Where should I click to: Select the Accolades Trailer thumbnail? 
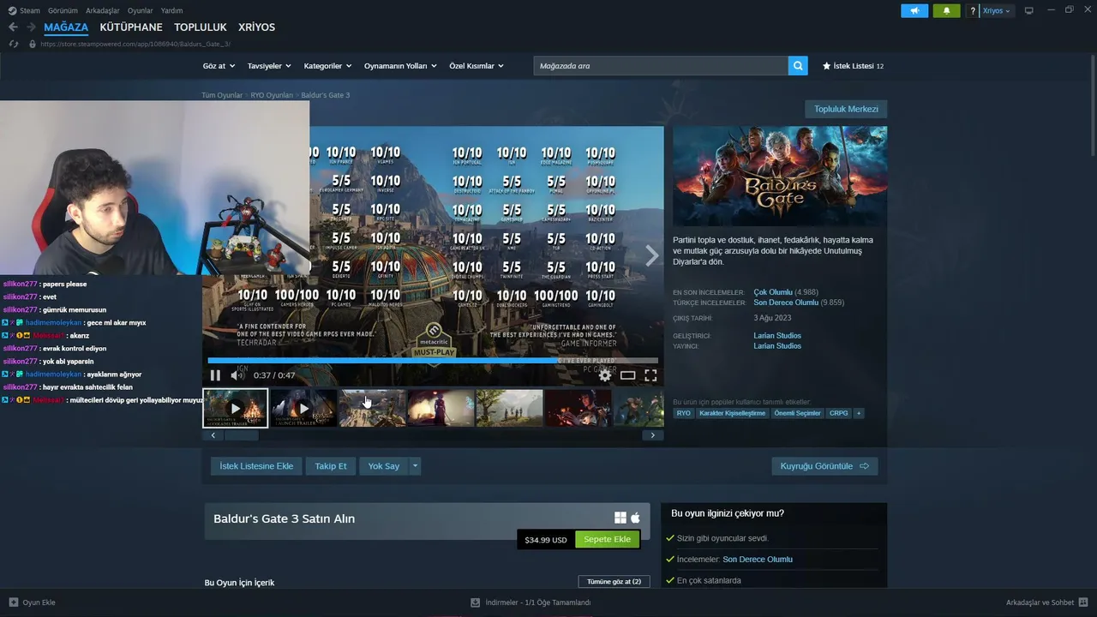(236, 408)
